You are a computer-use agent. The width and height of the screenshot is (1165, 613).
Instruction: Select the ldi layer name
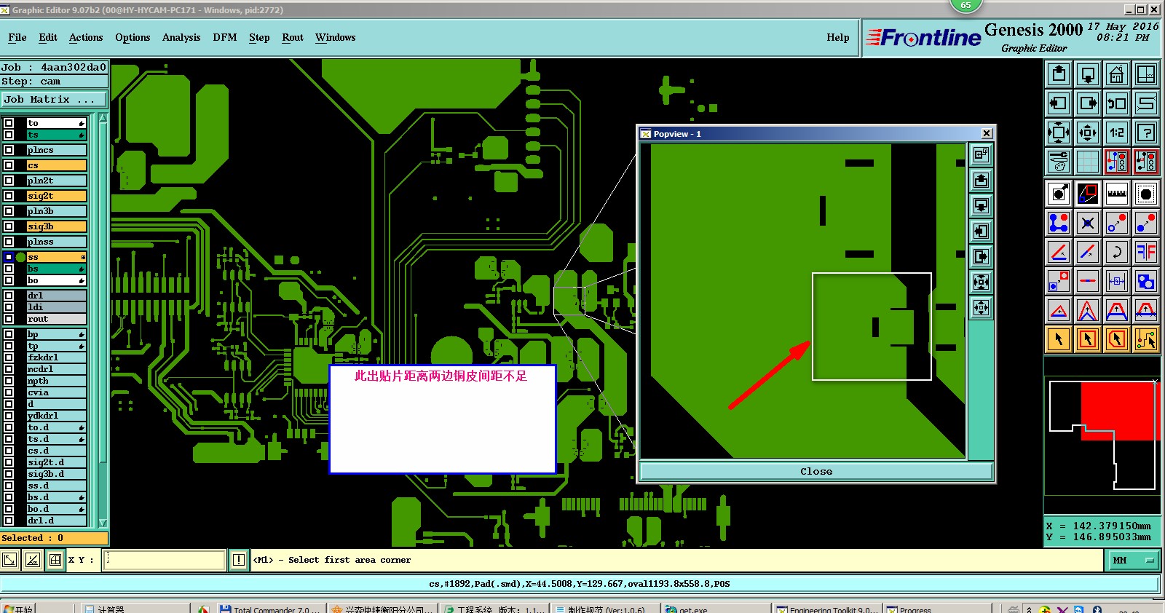point(57,307)
